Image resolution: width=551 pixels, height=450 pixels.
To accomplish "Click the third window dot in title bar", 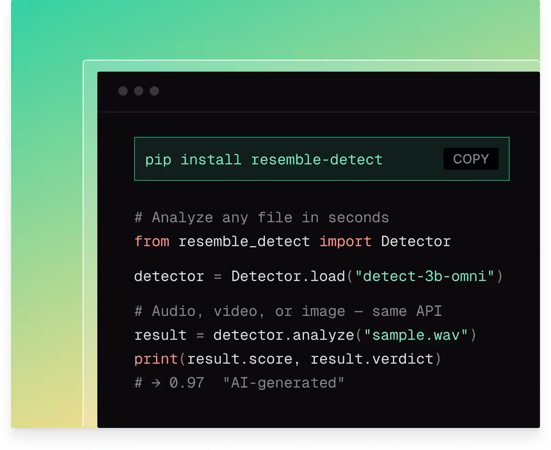I will (154, 91).
